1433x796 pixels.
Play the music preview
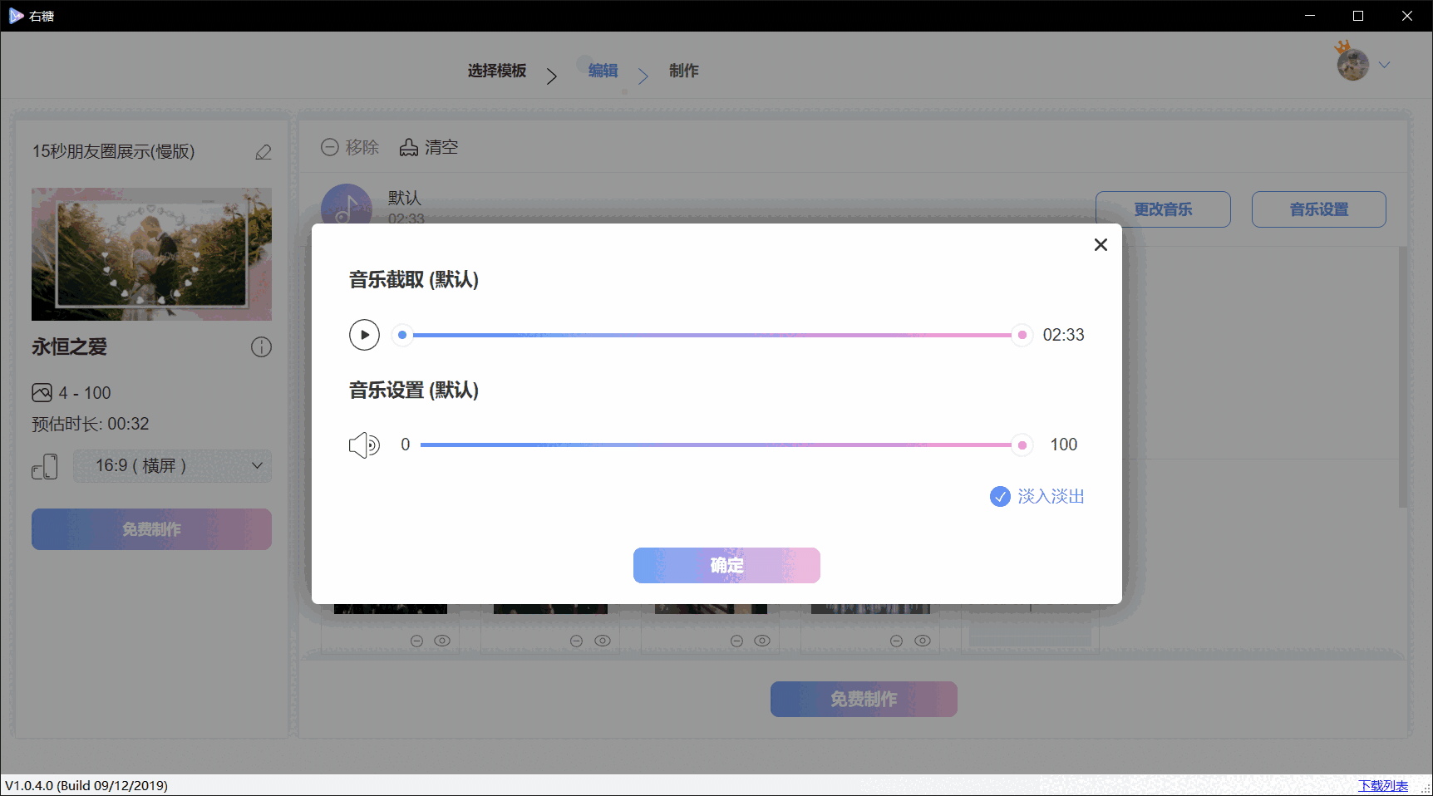[364, 335]
